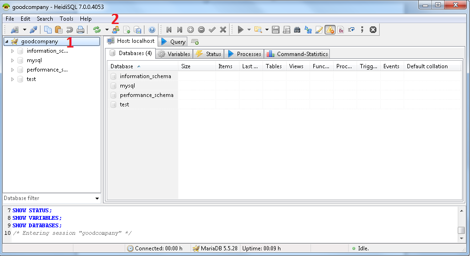
Task: Open the Refresh dropdown arrow
Action: coord(107,30)
